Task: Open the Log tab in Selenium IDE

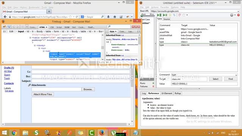Action: click(144, 93)
